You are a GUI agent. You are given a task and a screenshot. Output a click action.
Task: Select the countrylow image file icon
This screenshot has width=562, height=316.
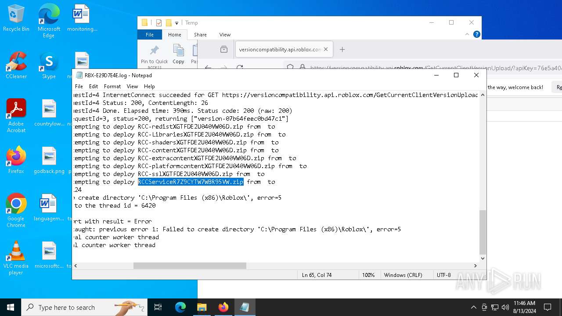[x=49, y=113]
